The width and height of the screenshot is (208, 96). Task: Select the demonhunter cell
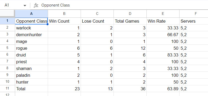[31, 35]
